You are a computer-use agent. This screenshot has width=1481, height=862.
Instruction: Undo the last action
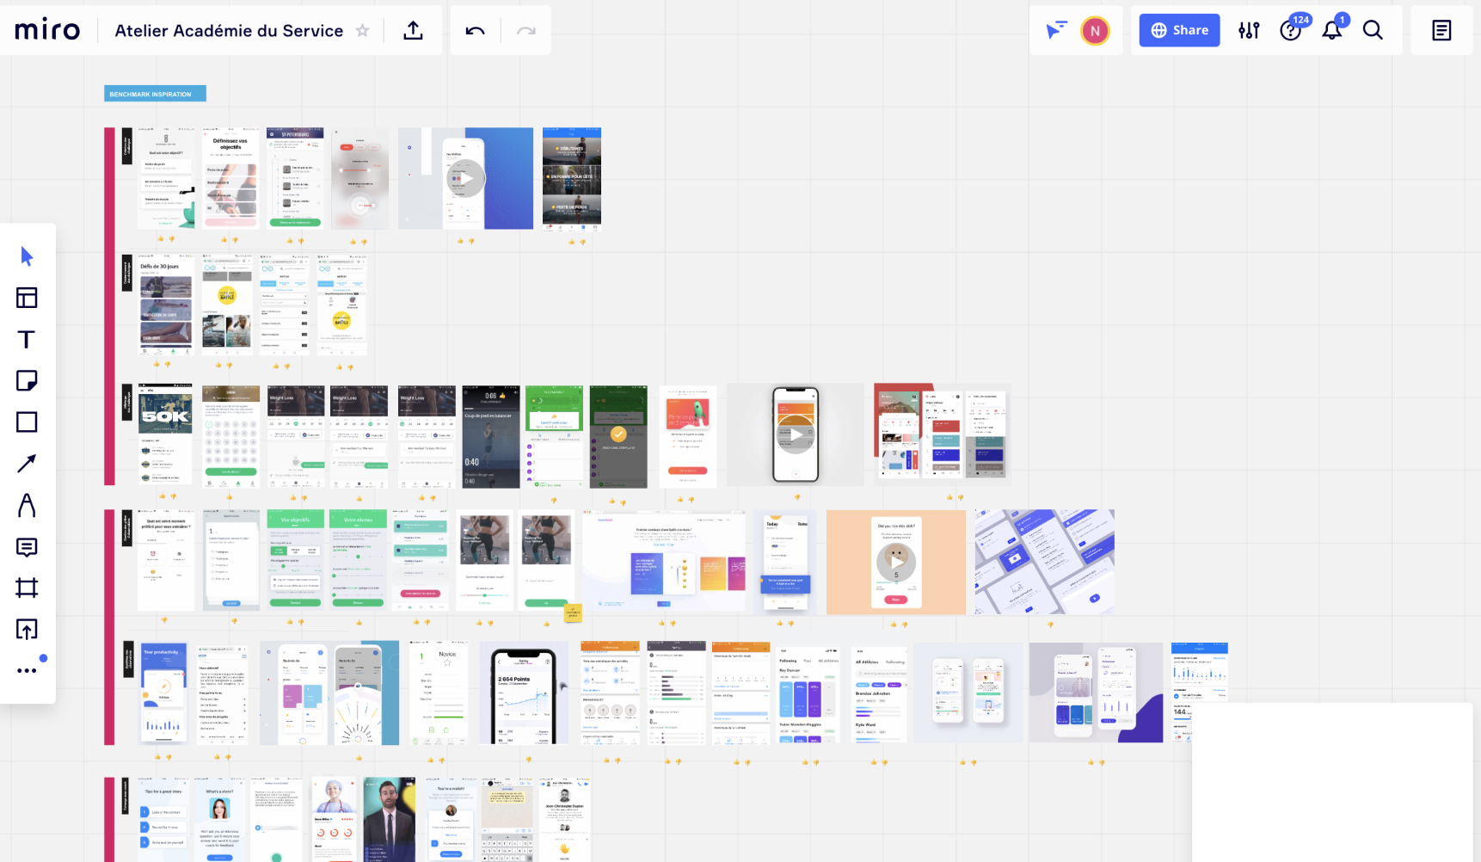point(475,31)
